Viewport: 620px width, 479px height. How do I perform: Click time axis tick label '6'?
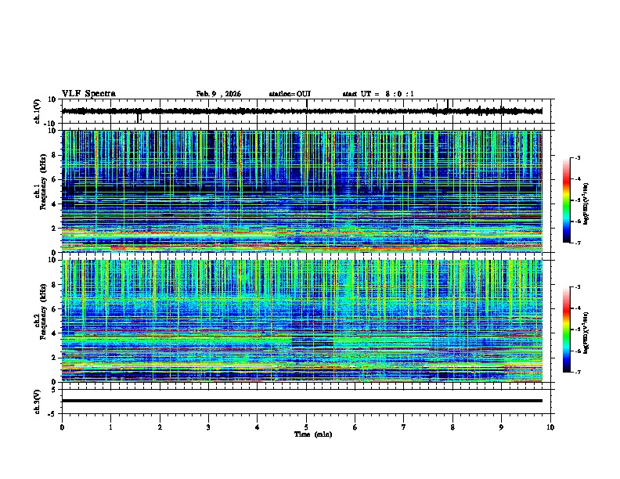[355, 427]
